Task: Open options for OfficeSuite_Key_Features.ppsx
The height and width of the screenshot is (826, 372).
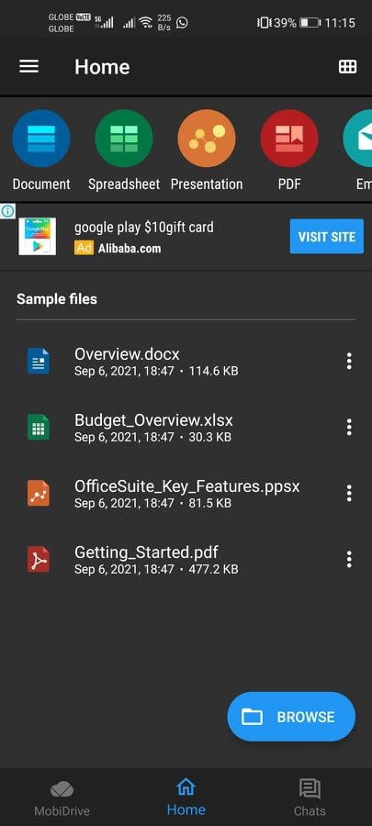Action: (x=349, y=493)
